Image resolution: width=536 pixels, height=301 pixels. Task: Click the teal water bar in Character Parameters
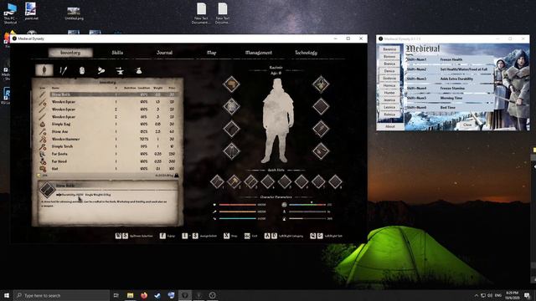click(237, 218)
